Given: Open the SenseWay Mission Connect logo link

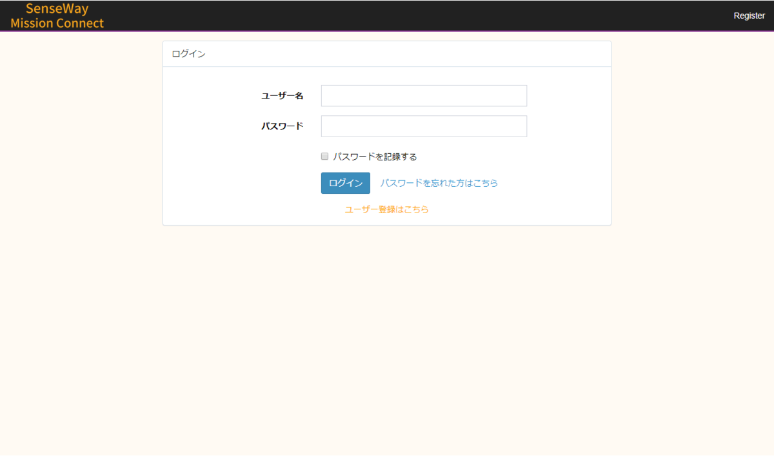Looking at the screenshot, I should (57, 15).
